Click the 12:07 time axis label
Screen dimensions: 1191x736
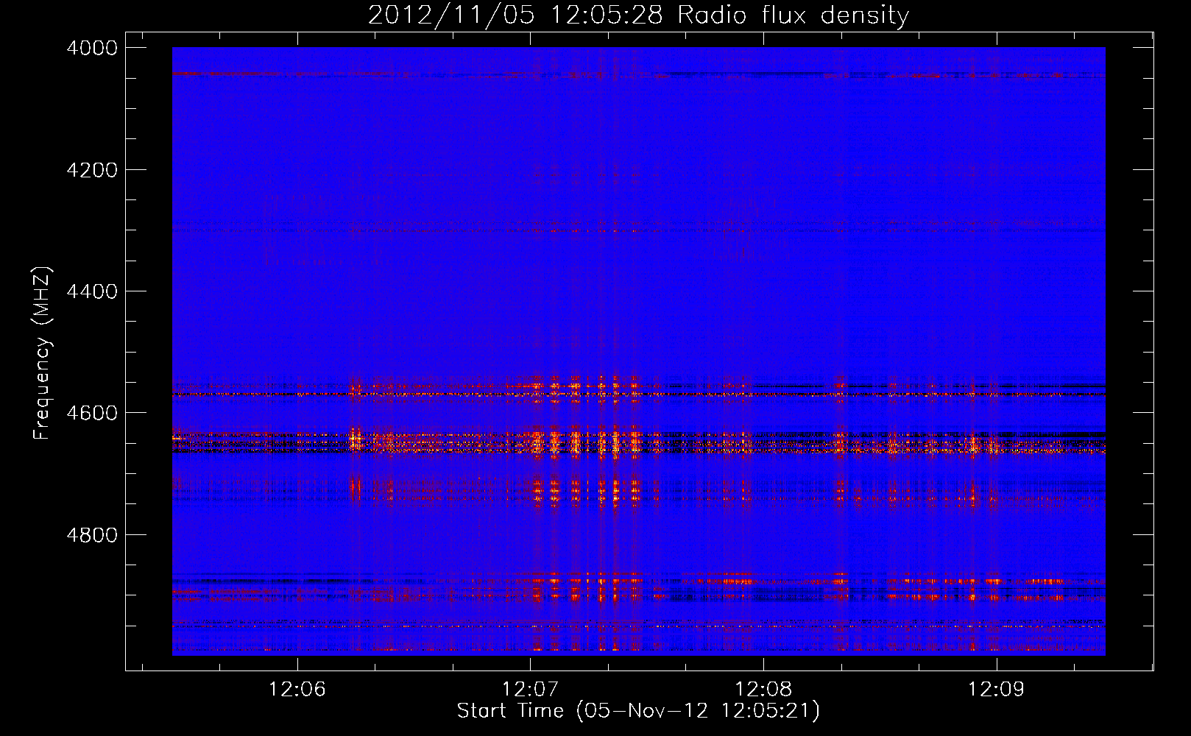[530, 689]
